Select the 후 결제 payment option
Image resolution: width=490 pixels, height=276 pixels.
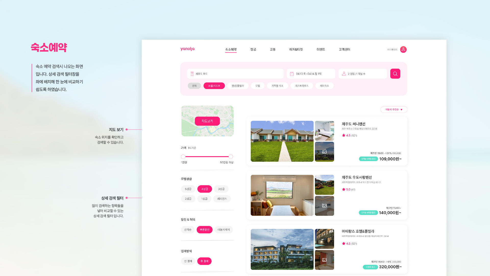(204, 261)
